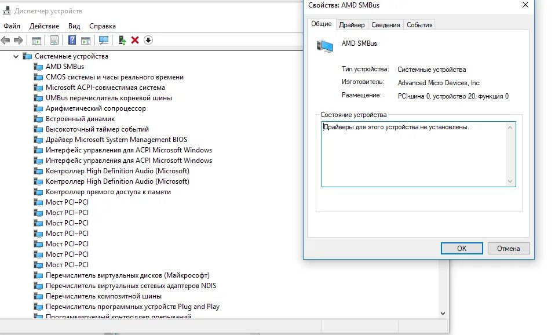Select Контроллер прямого доступа к памяти
Screen dimensions: 555x335
point(108,192)
